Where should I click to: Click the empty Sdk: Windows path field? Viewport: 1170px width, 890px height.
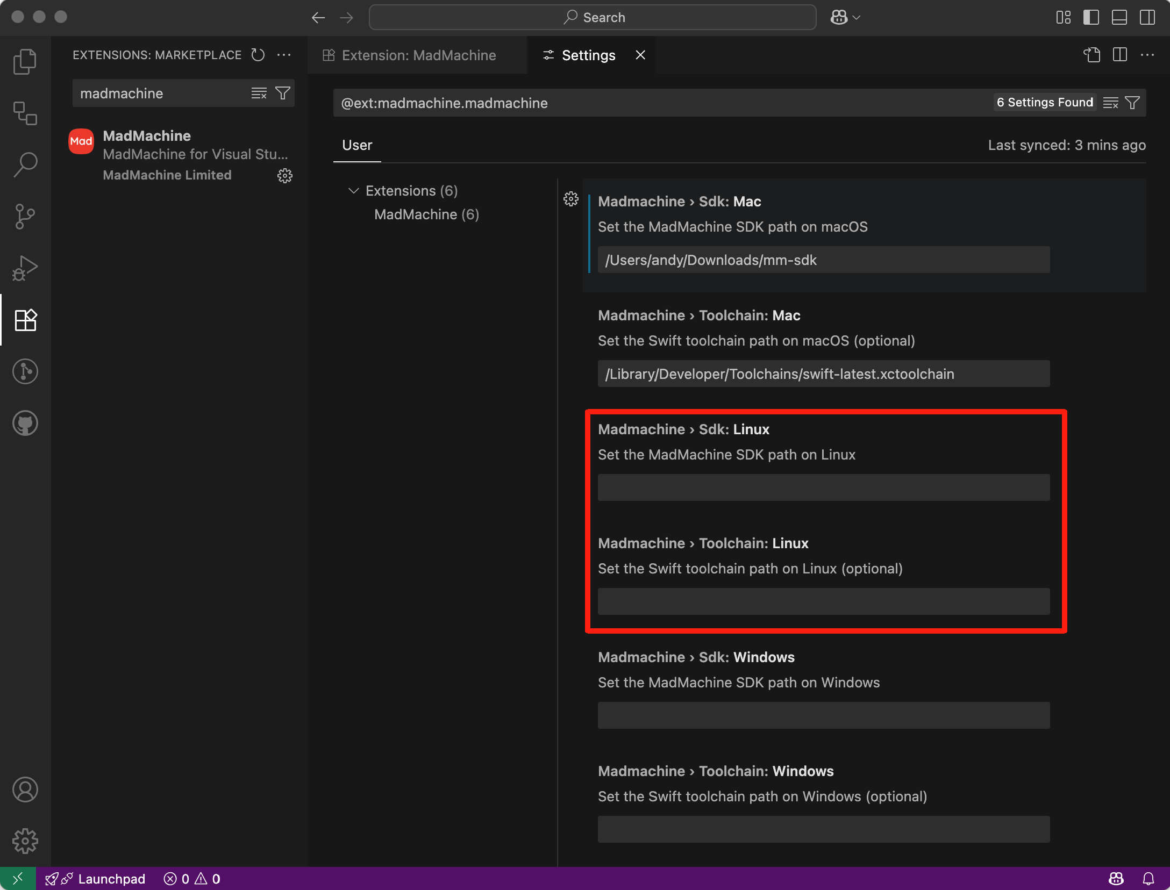824,715
